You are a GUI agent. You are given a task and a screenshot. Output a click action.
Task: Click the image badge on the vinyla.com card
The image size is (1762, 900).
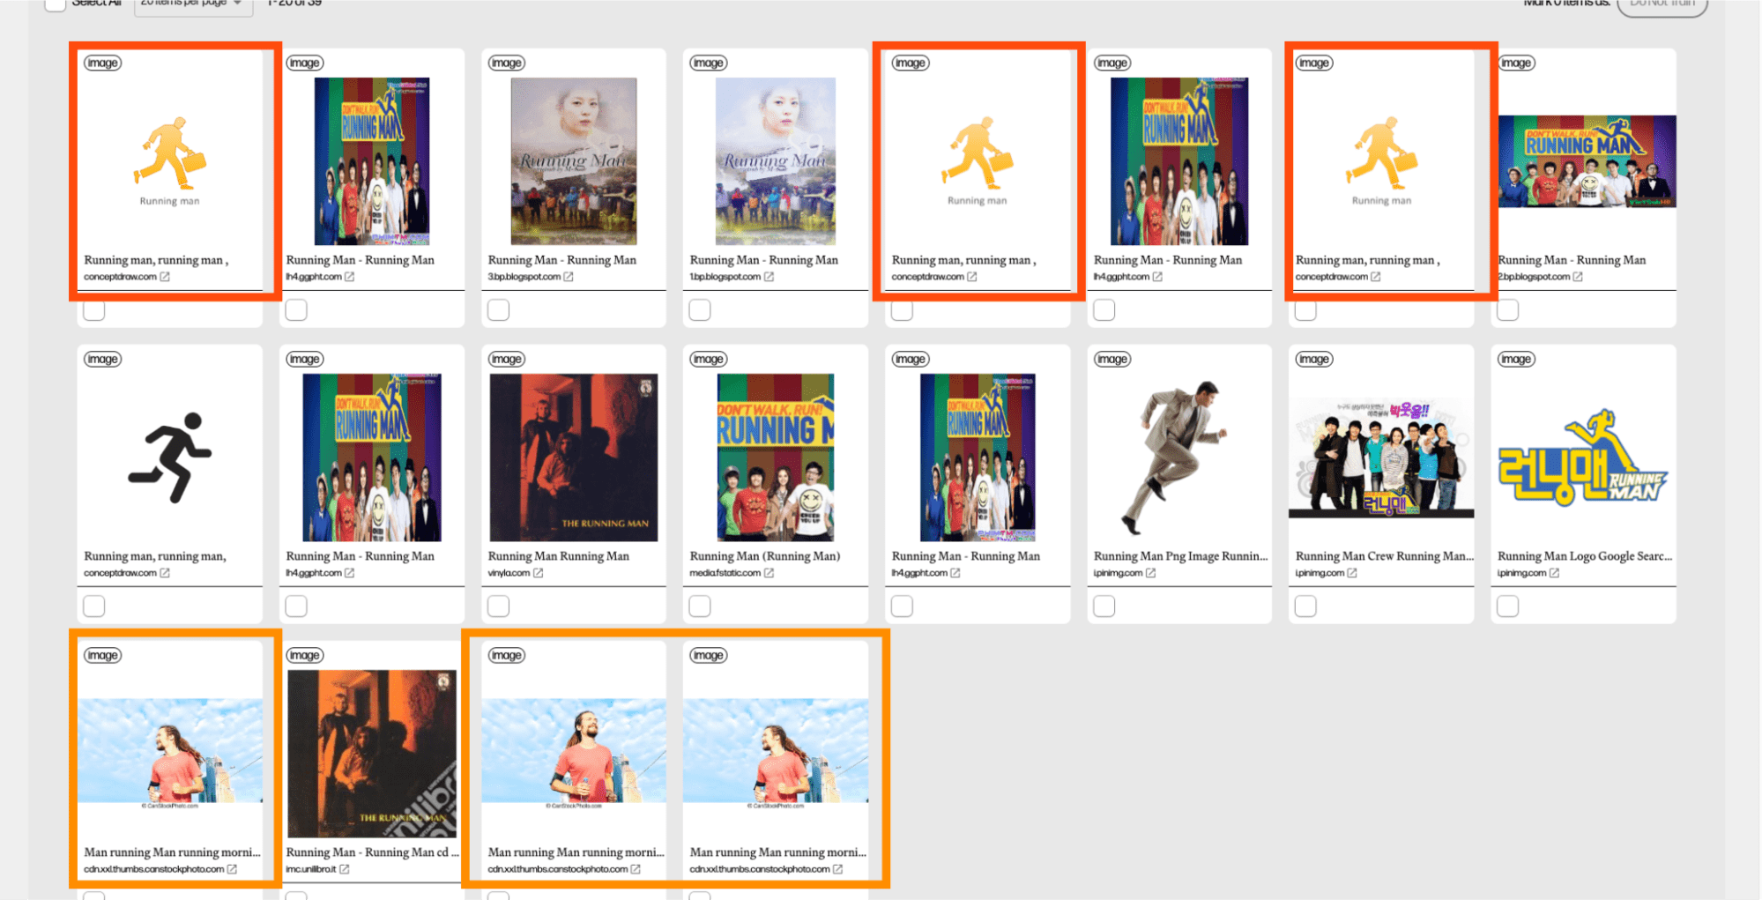(507, 359)
